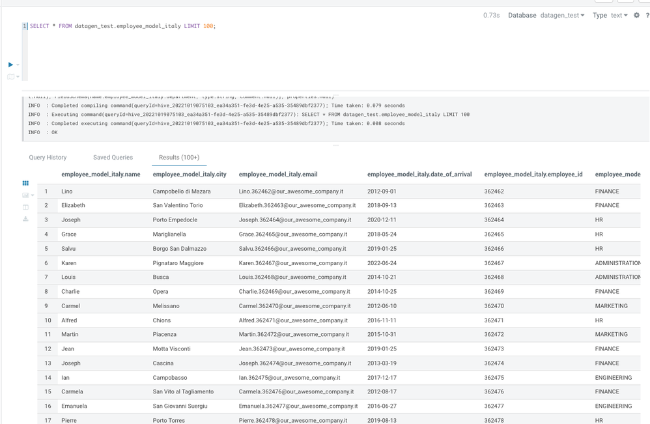650x424 pixels.
Task: Expand chart type arrow beside chart icon
Action: tap(33, 195)
